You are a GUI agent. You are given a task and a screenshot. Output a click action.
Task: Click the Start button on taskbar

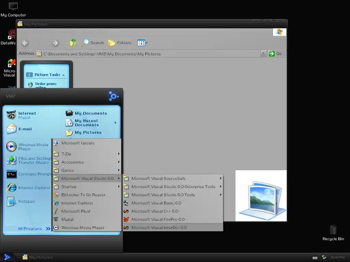(x=8, y=257)
